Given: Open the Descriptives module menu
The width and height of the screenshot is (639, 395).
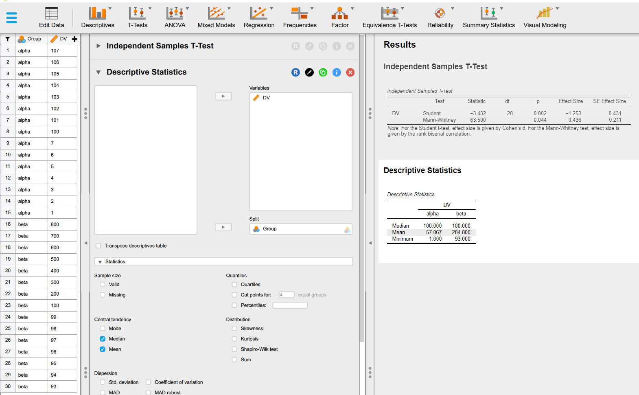Looking at the screenshot, I should point(98,18).
